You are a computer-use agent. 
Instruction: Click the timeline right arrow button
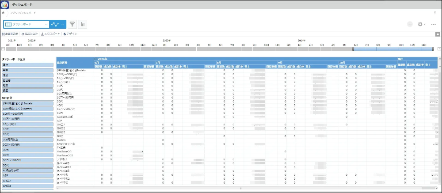pyautogui.click(x=439, y=49)
